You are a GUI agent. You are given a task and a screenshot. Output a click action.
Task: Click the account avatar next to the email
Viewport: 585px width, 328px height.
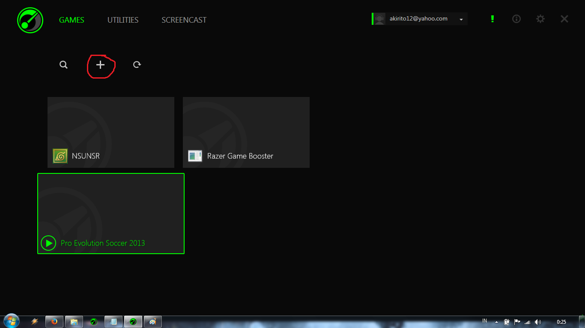(x=379, y=19)
